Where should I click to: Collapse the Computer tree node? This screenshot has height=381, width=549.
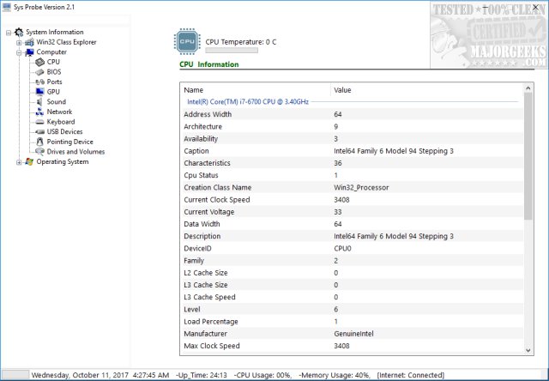[x=19, y=52]
